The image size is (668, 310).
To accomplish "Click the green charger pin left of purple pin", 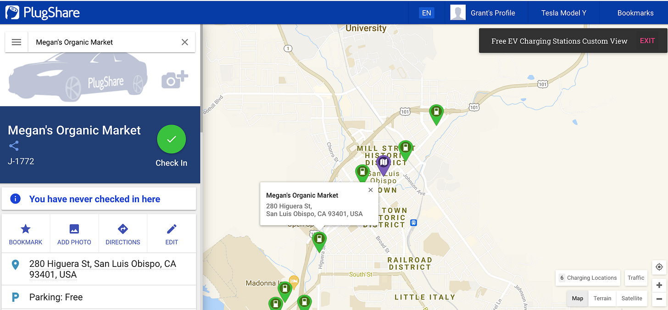I will click(x=362, y=173).
